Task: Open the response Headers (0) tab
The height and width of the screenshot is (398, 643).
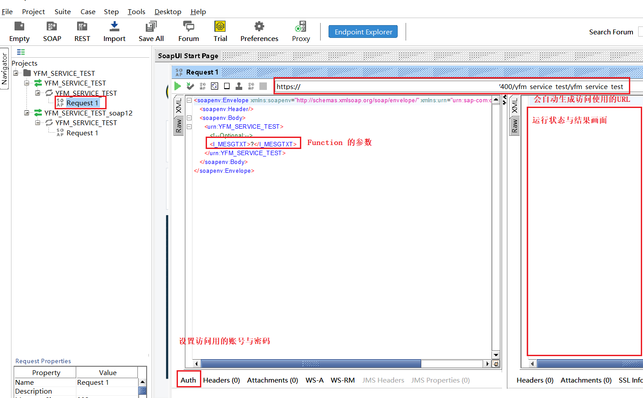Action: [x=535, y=380]
